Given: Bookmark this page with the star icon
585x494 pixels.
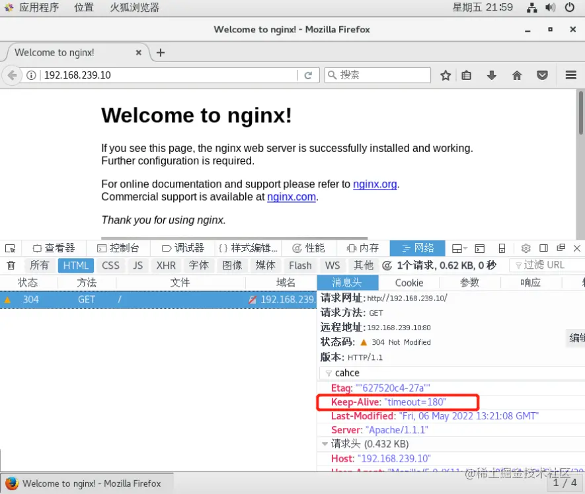Looking at the screenshot, I should pos(446,75).
